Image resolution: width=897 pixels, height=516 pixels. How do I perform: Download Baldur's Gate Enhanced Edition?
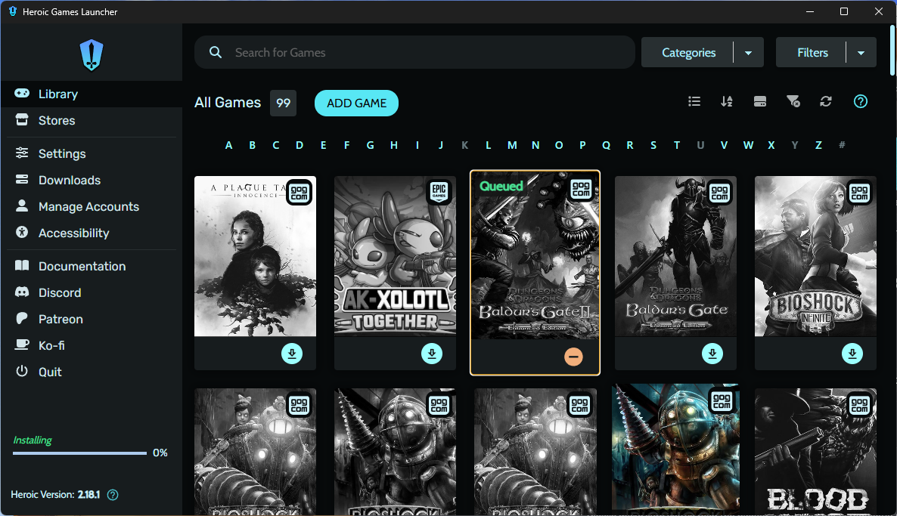712,354
